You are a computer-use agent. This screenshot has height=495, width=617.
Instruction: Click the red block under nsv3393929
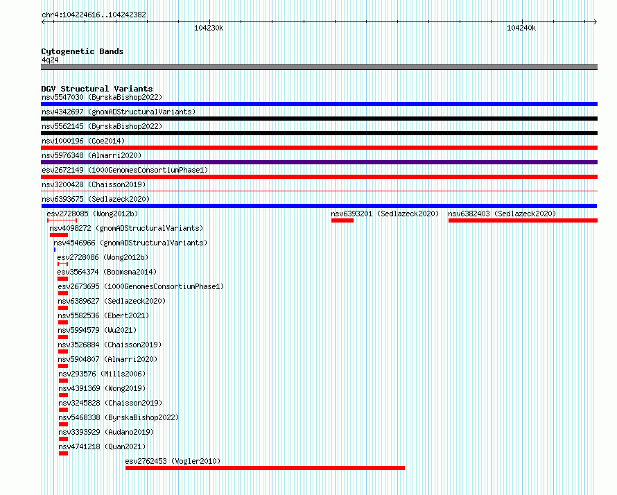click(63, 439)
